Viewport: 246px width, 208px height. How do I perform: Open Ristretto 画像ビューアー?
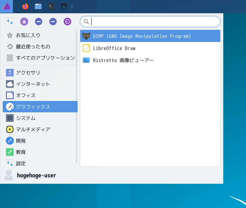(x=150, y=60)
